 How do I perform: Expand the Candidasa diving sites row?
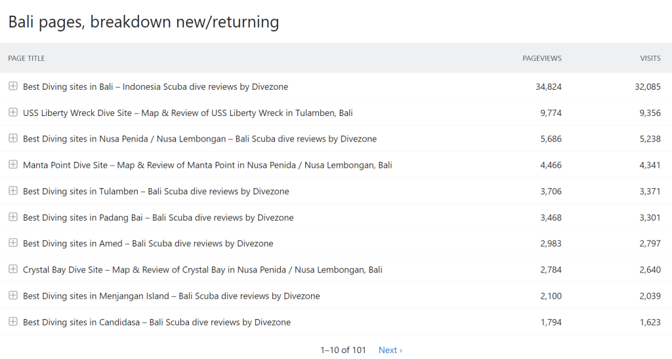(x=12, y=322)
